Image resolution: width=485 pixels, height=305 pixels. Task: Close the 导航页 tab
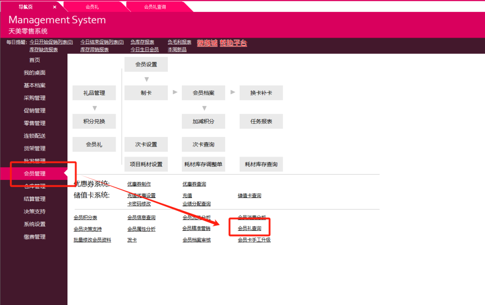click(55, 7)
